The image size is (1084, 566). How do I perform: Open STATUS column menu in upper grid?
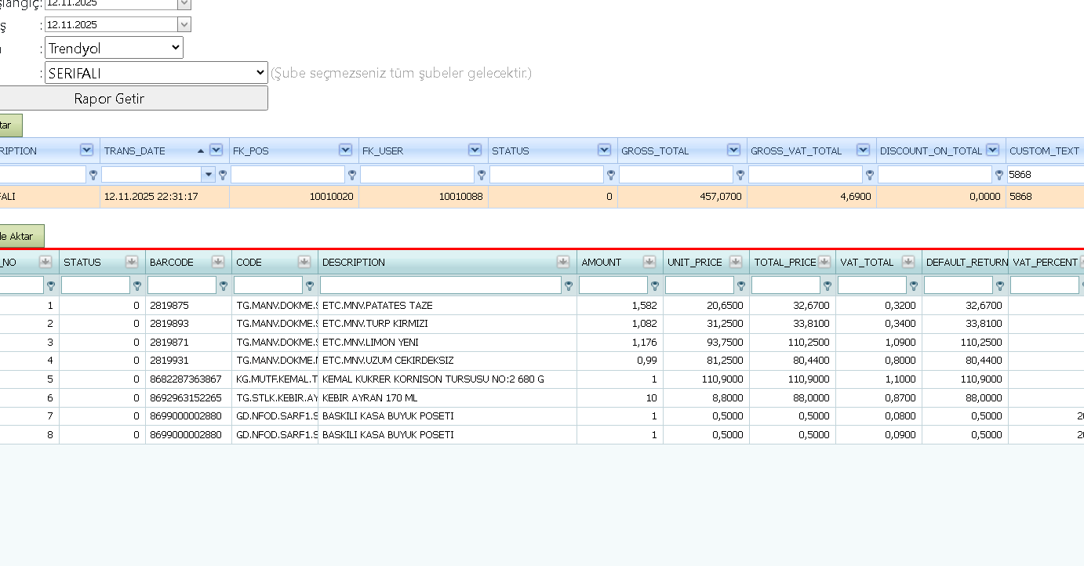(604, 150)
